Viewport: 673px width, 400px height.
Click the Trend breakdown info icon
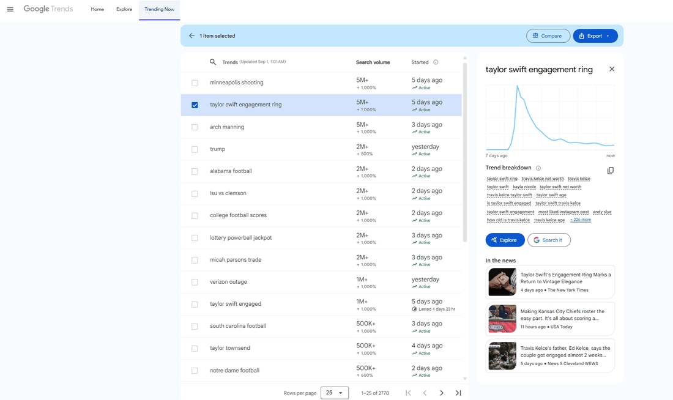[538, 168]
